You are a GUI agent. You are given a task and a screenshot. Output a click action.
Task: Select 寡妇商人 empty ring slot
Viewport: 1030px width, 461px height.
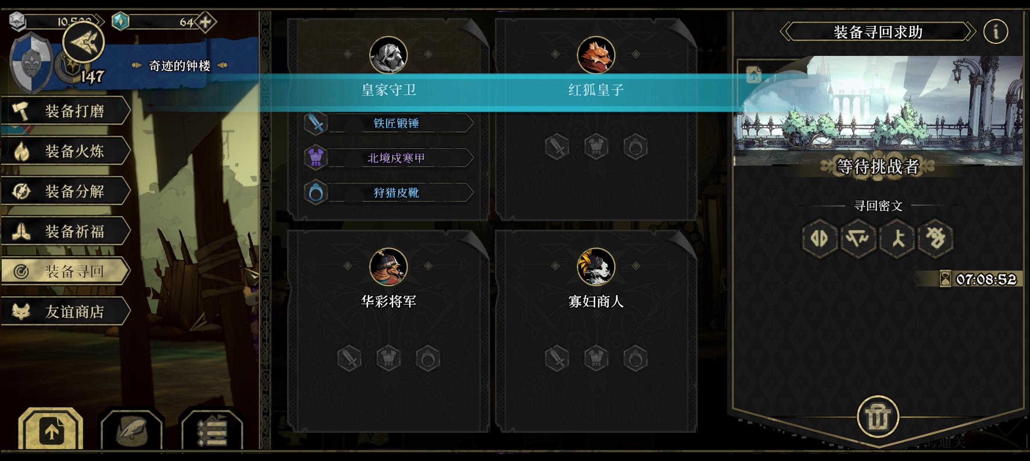tap(635, 358)
